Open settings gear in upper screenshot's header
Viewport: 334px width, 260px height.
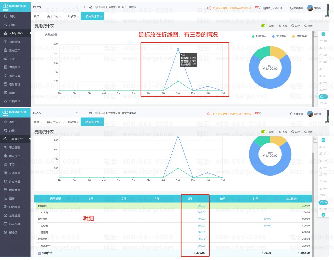91,7
